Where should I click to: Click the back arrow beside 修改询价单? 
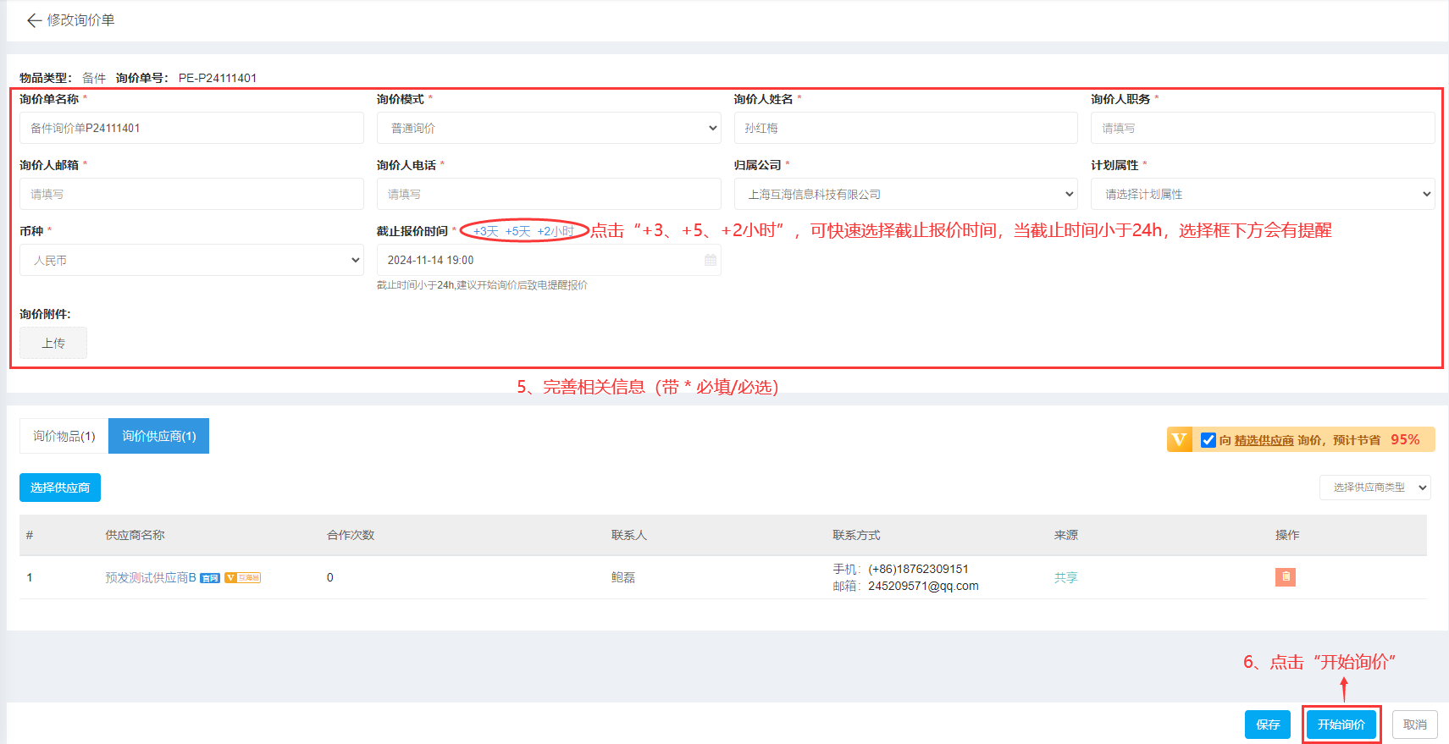[34, 20]
